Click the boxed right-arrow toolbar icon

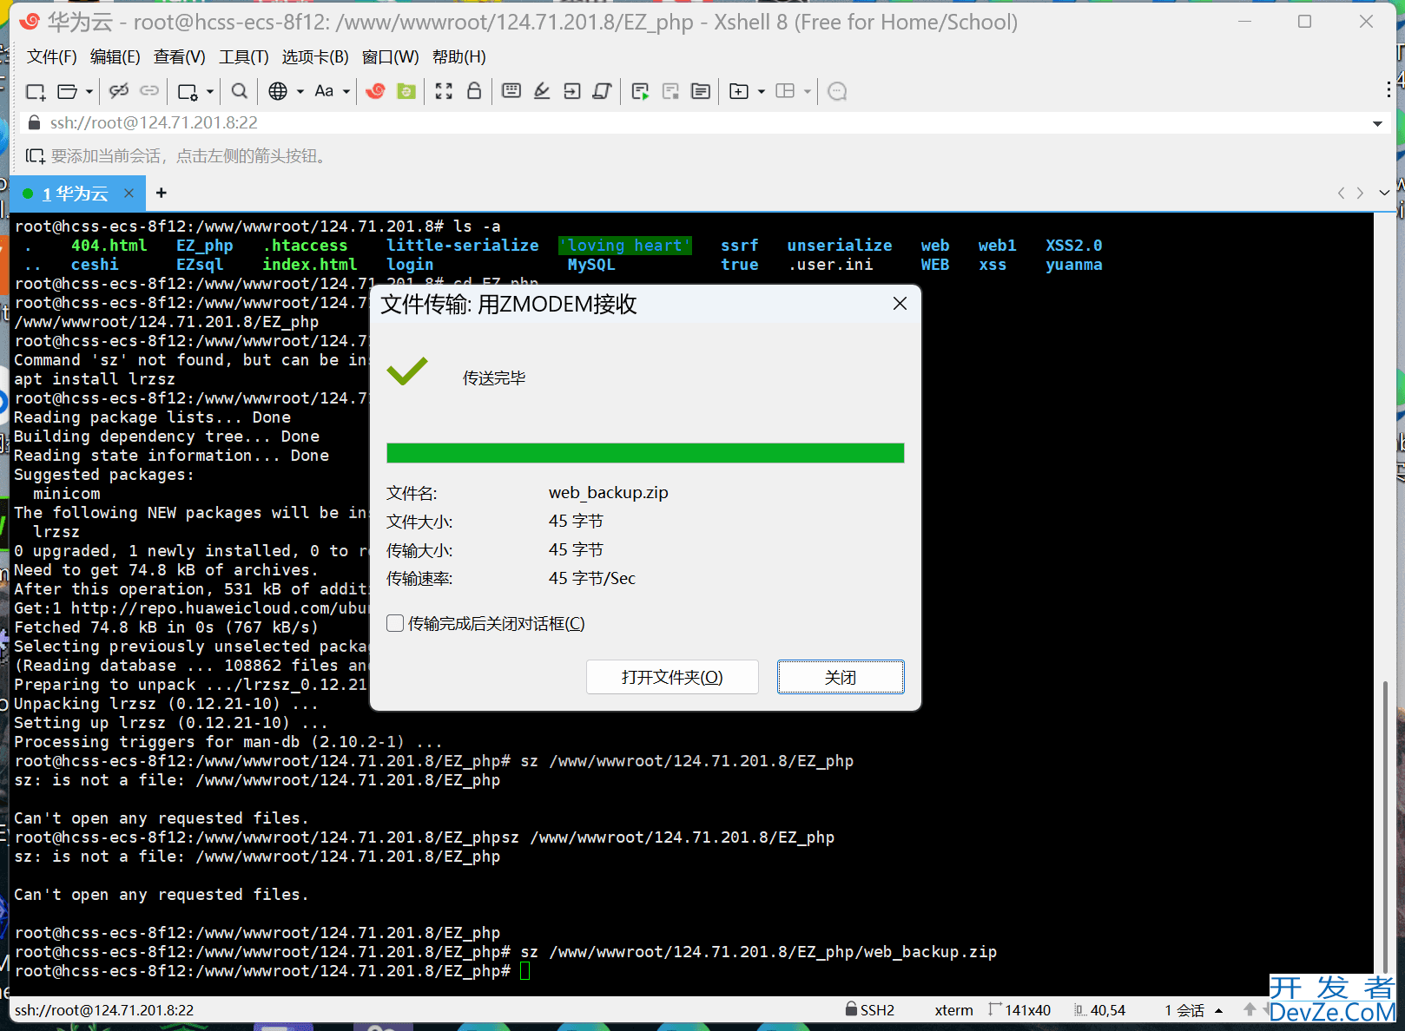pos(571,90)
